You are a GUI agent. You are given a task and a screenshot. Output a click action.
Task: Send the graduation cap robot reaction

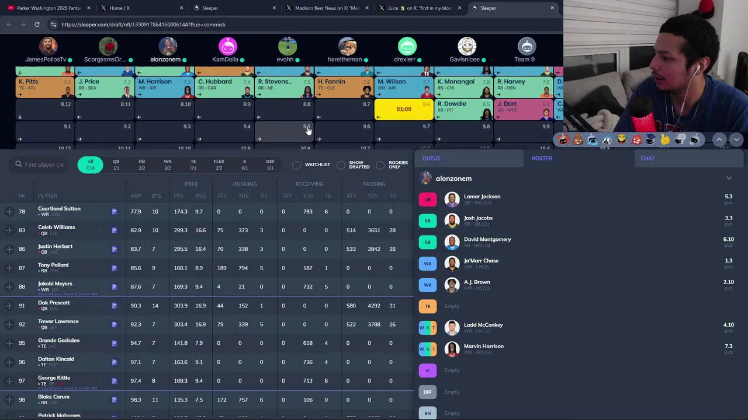(650, 139)
